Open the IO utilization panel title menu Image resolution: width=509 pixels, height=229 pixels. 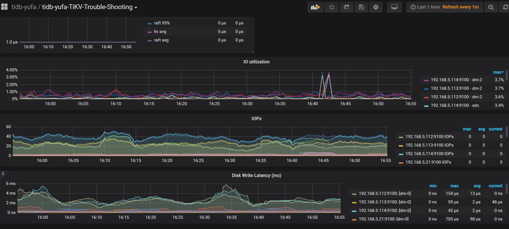pyautogui.click(x=256, y=62)
